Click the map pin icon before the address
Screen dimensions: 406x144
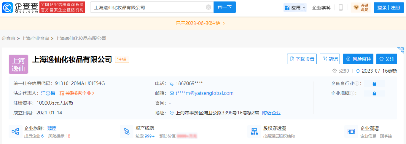click(x=171, y=113)
